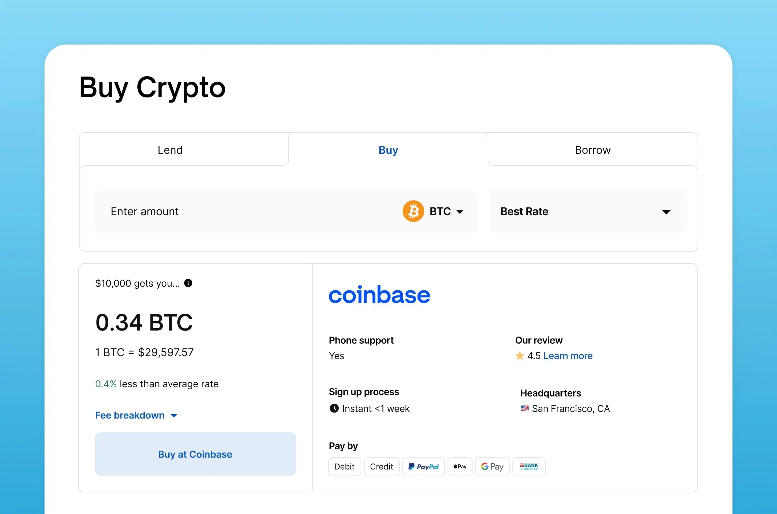This screenshot has height=514, width=777.
Task: Click the gold star rating icon
Action: pos(520,355)
